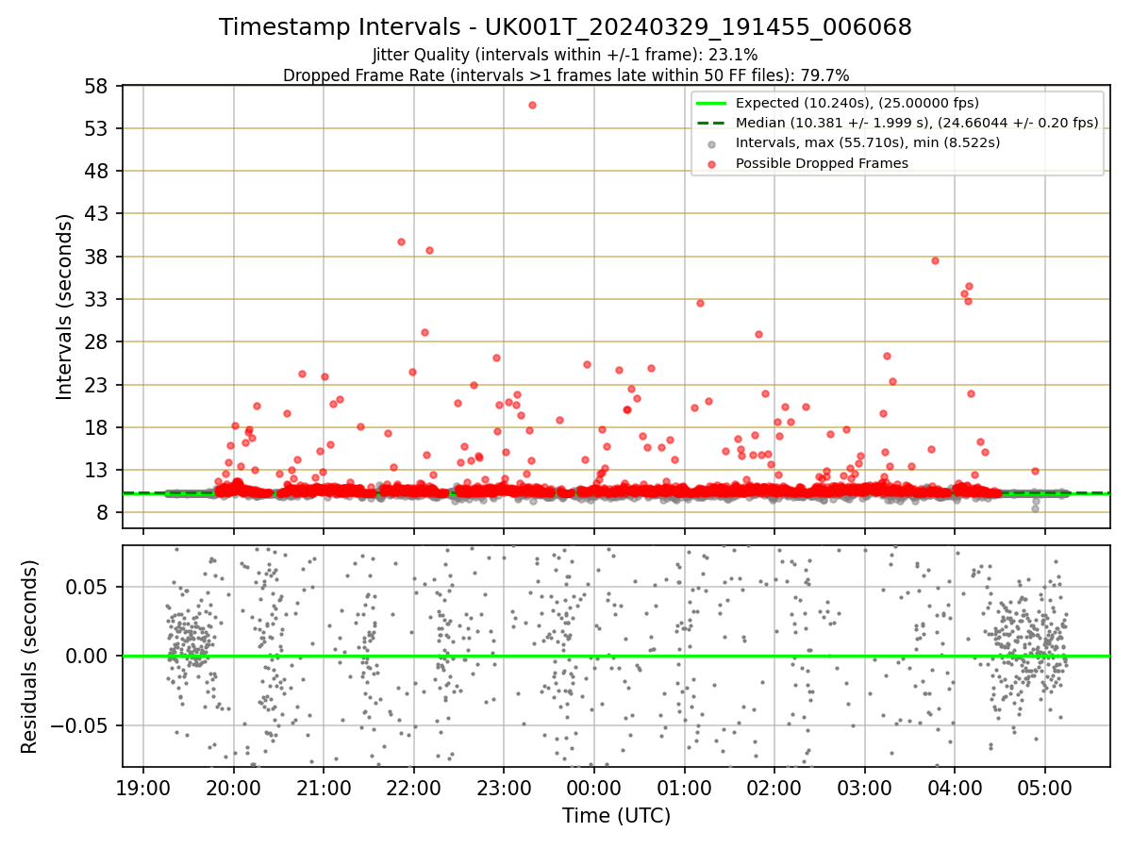Click the x-axis tick label '05:00'

[x=1045, y=789]
